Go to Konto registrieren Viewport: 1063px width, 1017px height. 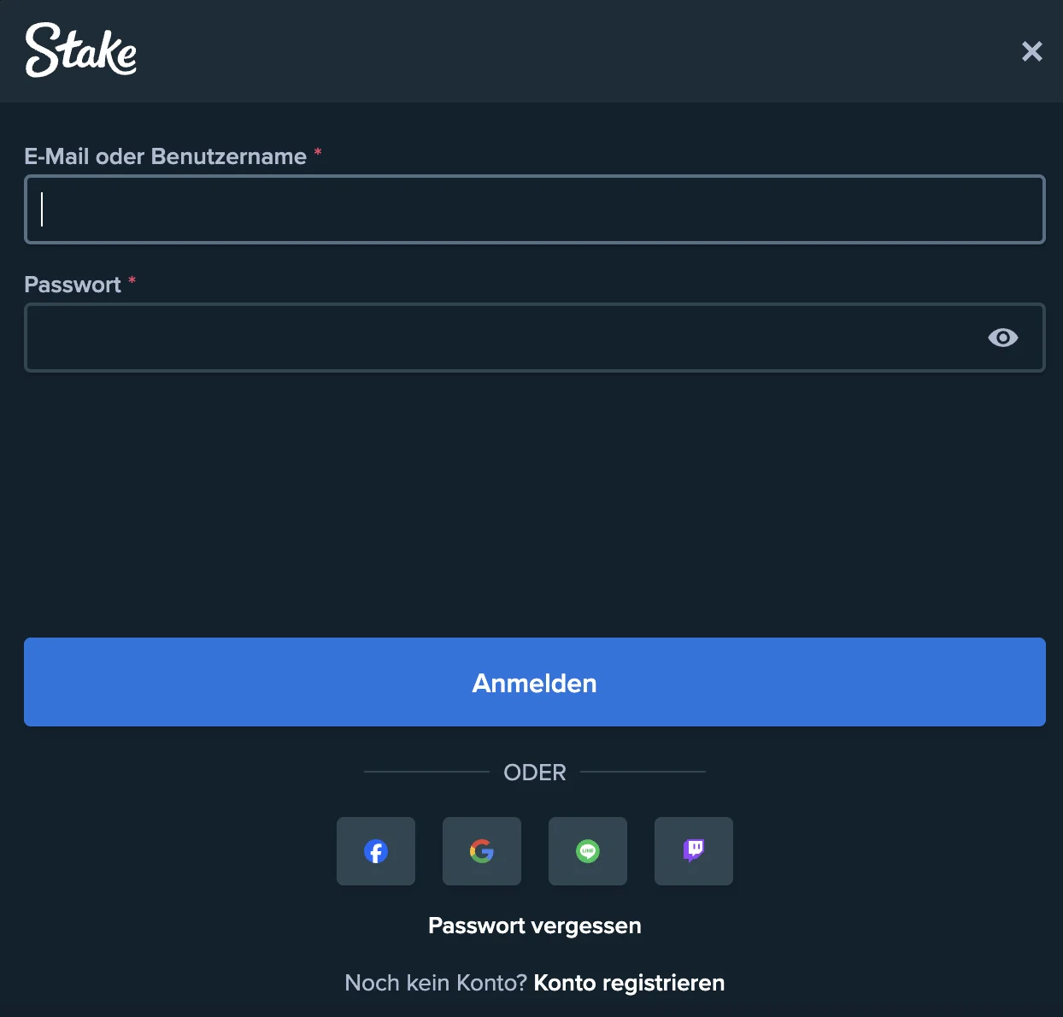[x=628, y=983]
